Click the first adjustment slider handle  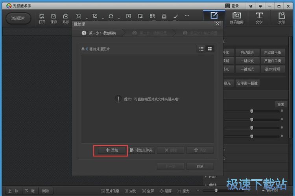[251, 111]
